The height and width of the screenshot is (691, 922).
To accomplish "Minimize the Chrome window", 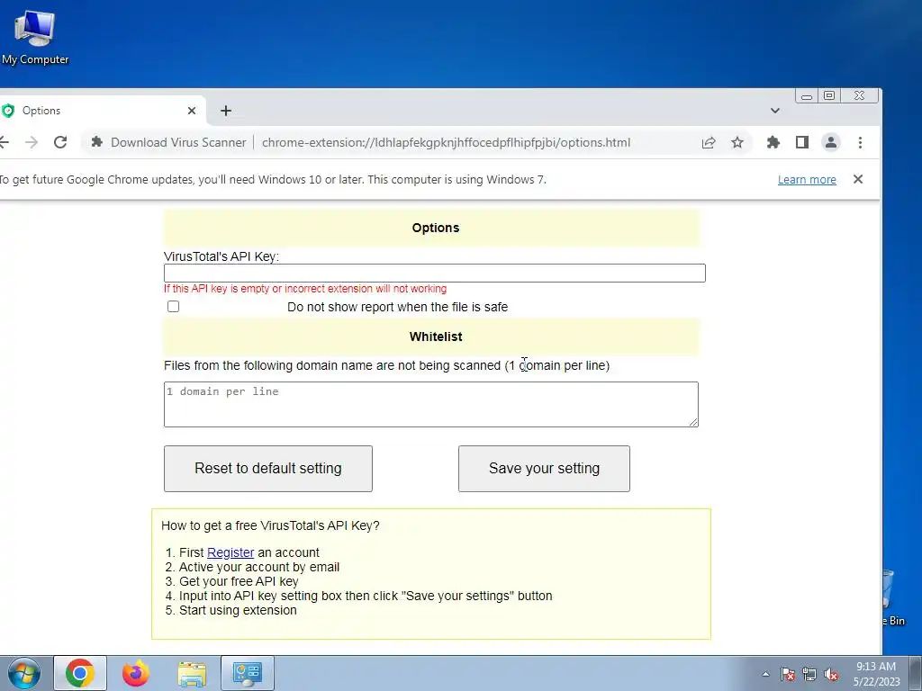I will click(x=806, y=95).
